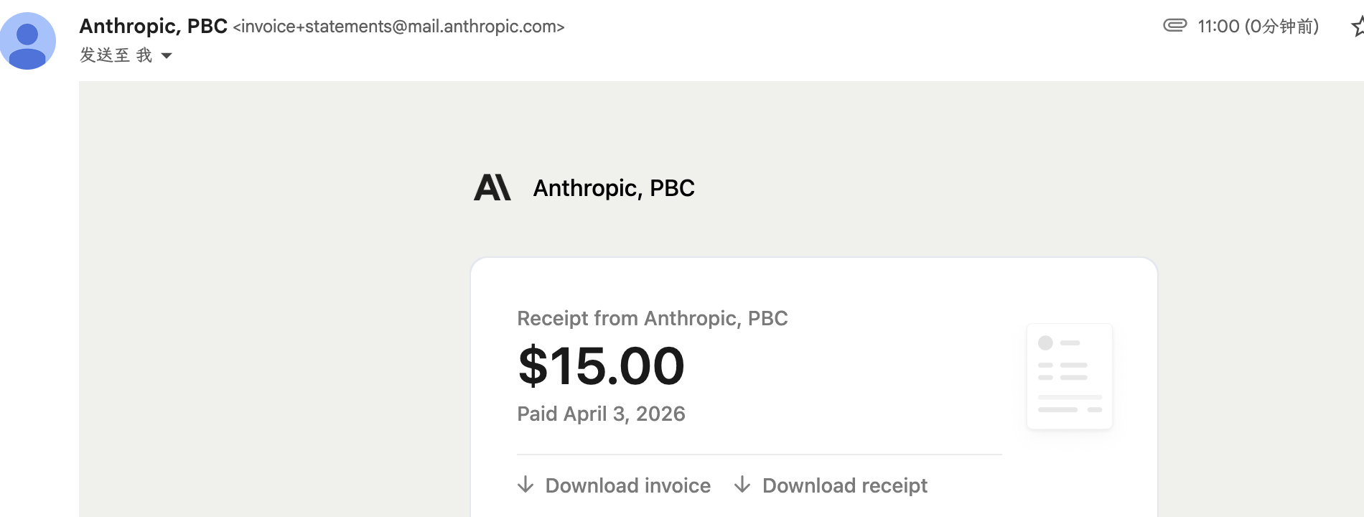Click the arrow icon beside Download invoice
The image size is (1364, 517).
(x=525, y=485)
